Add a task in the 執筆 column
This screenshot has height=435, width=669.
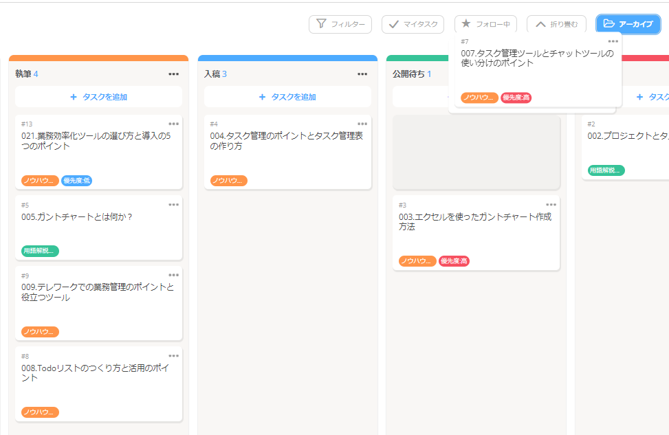pyautogui.click(x=98, y=97)
